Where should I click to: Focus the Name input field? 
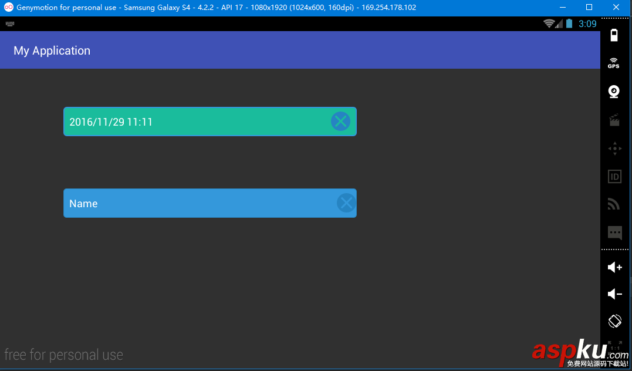(210, 203)
